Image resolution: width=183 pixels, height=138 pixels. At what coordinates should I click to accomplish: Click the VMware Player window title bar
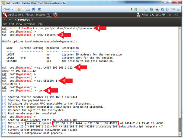(82, 3)
